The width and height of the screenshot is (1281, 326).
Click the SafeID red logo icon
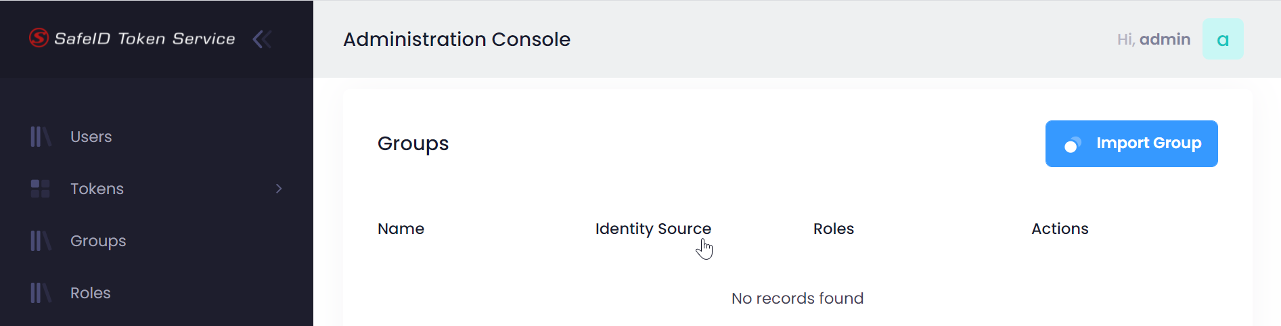pyautogui.click(x=39, y=38)
